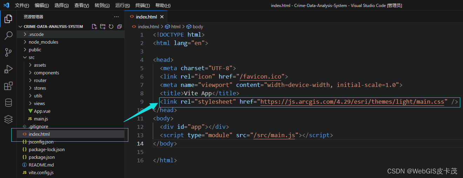Click the meta charset="UTF-8" line
Viewport: 463px width, 178px height.
[198, 68]
